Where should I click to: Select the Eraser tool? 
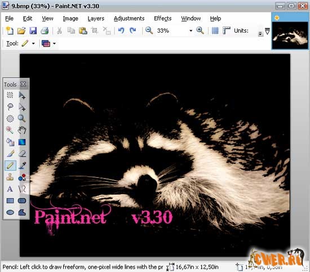(x=22, y=154)
